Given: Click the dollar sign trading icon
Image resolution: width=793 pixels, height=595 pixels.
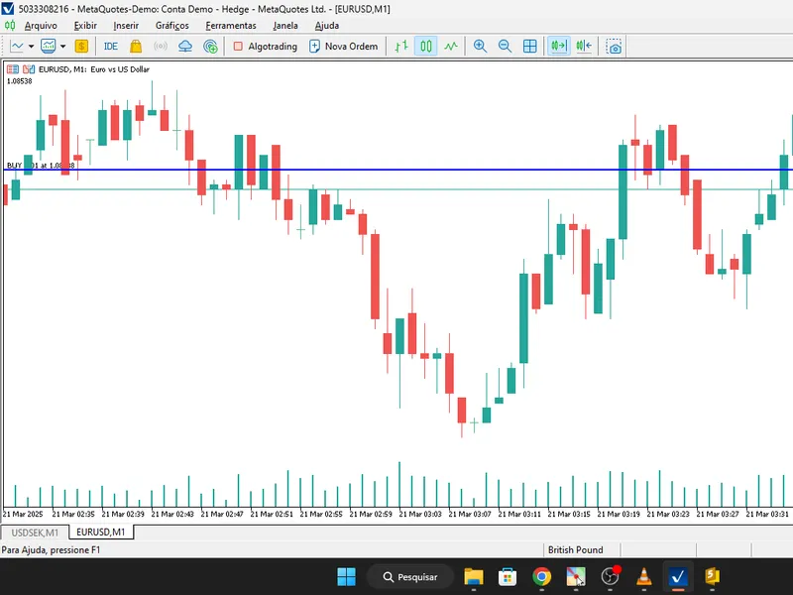Looking at the screenshot, I should pos(81,47).
